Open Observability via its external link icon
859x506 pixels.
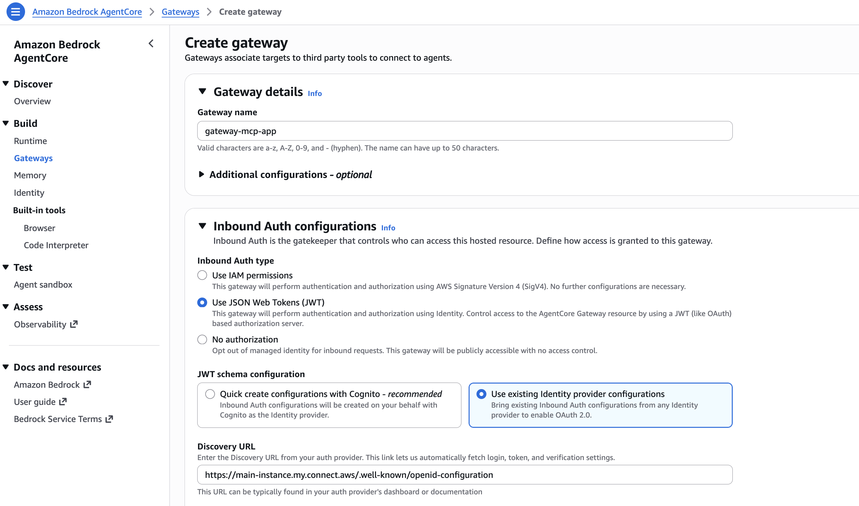[73, 324]
